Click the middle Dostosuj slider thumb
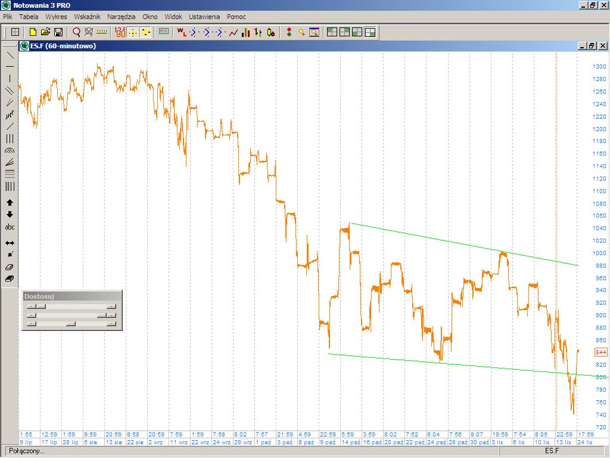610x458 pixels. [x=101, y=315]
